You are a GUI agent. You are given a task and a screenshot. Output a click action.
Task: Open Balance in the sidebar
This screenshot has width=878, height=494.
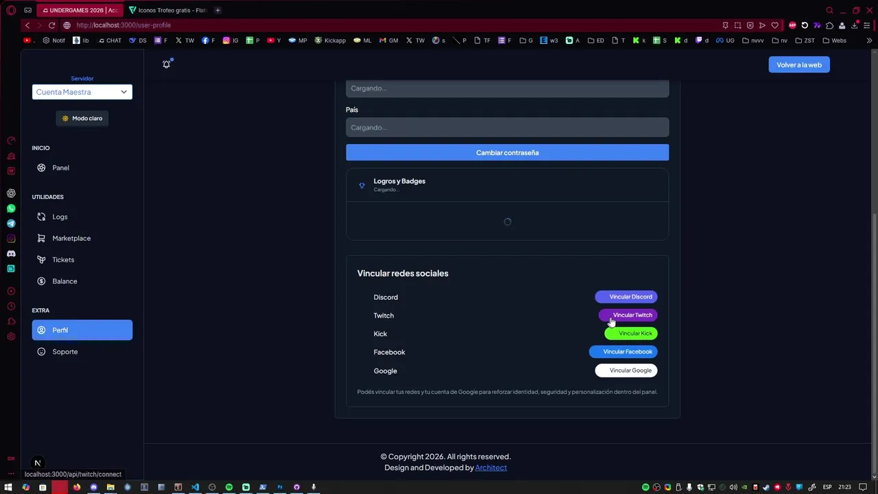click(x=82, y=281)
